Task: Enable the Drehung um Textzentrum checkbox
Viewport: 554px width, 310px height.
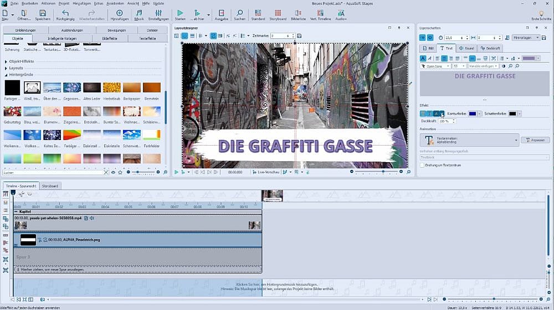Action: click(x=422, y=165)
